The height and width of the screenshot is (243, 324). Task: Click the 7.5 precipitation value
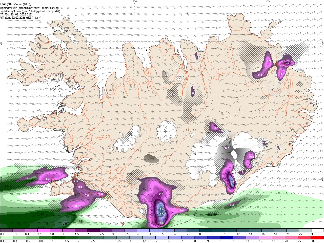(161, 214)
